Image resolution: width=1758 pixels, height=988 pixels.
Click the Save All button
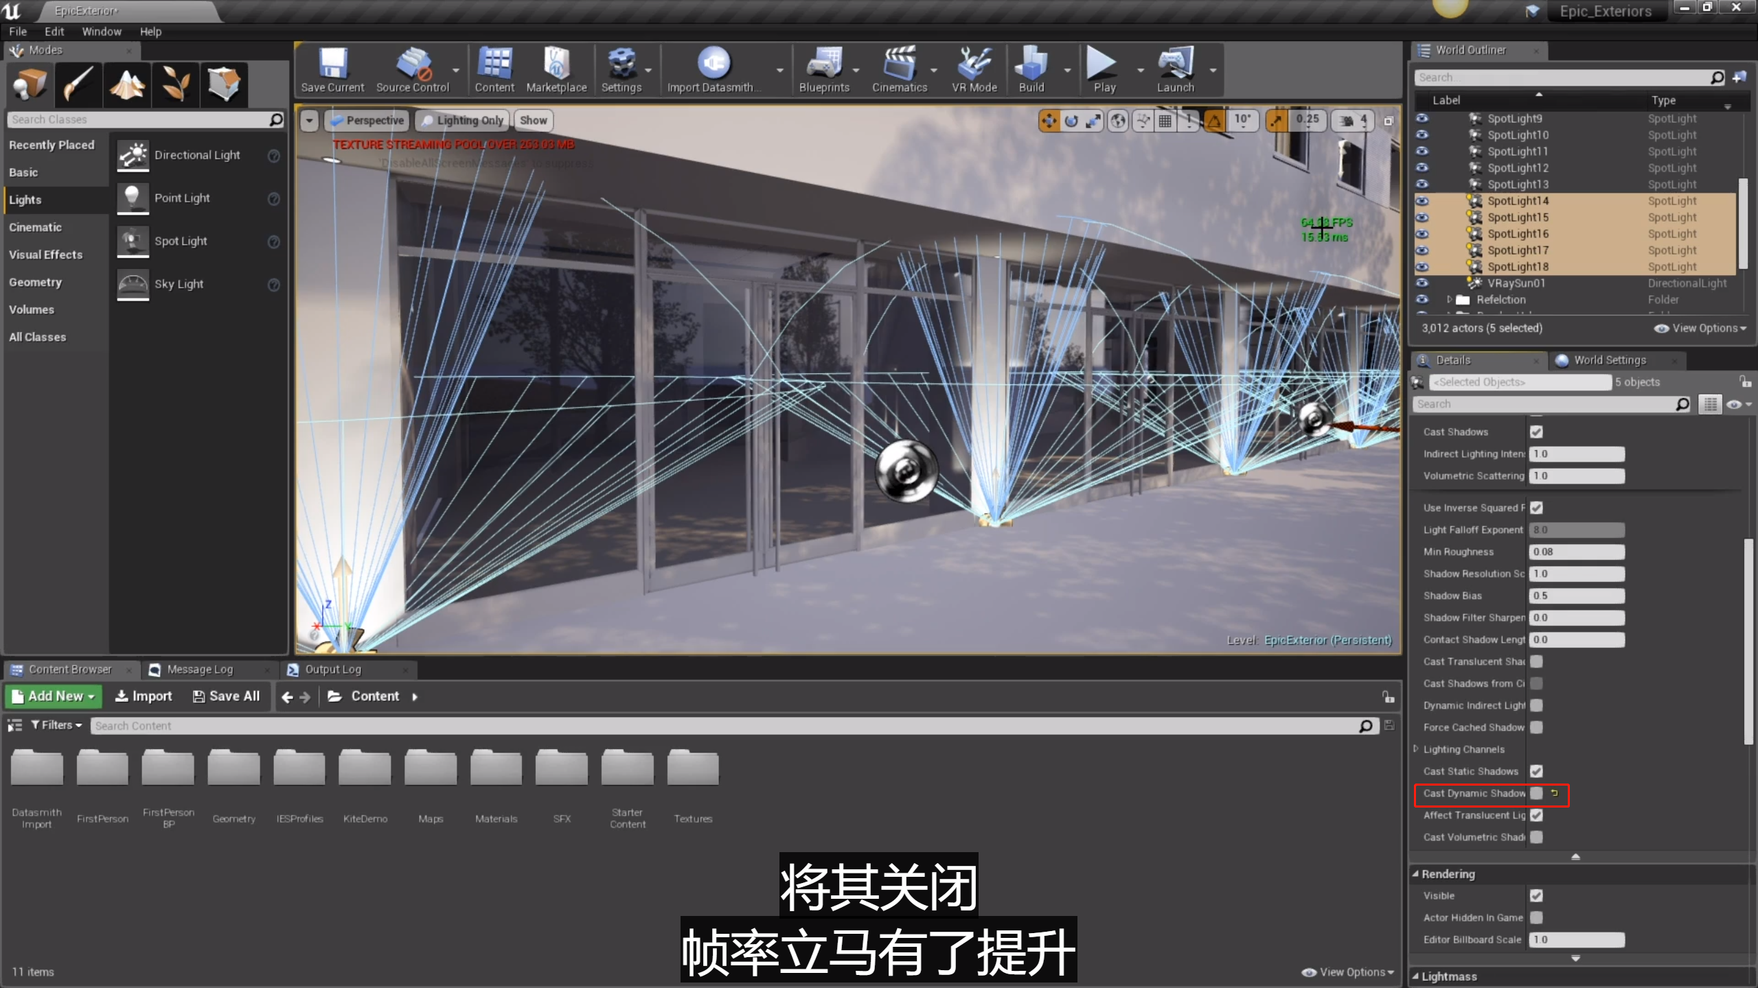click(x=227, y=696)
